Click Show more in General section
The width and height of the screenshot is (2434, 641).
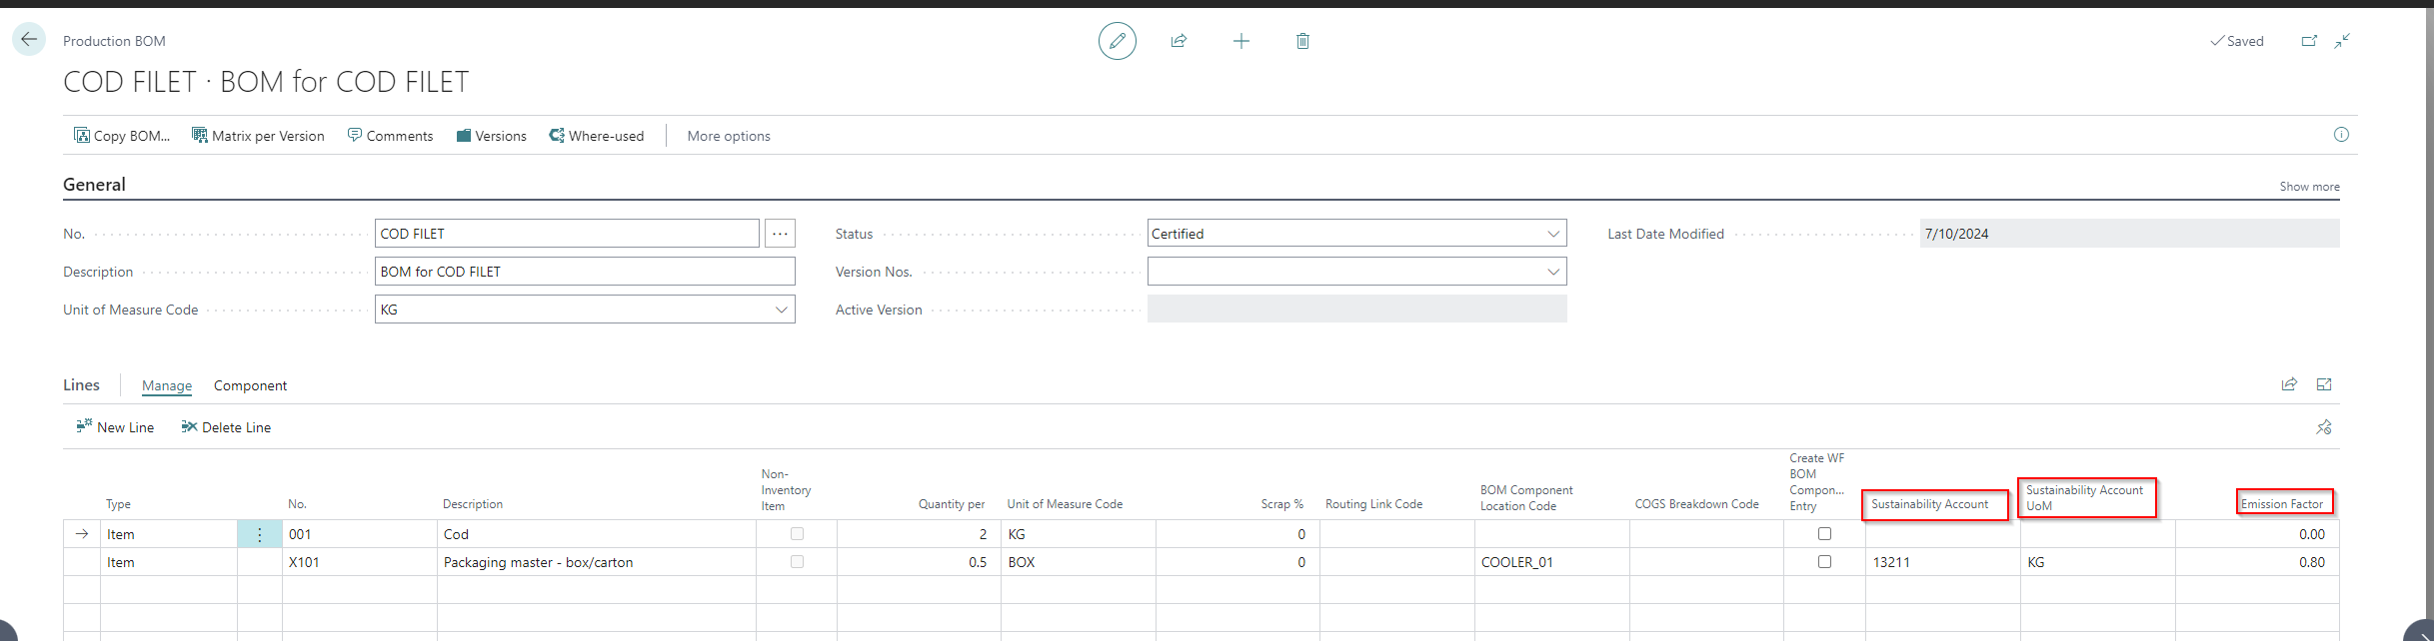tap(2309, 187)
